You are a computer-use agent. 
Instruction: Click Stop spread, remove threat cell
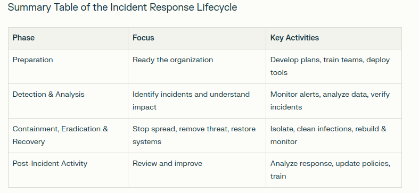(197, 136)
